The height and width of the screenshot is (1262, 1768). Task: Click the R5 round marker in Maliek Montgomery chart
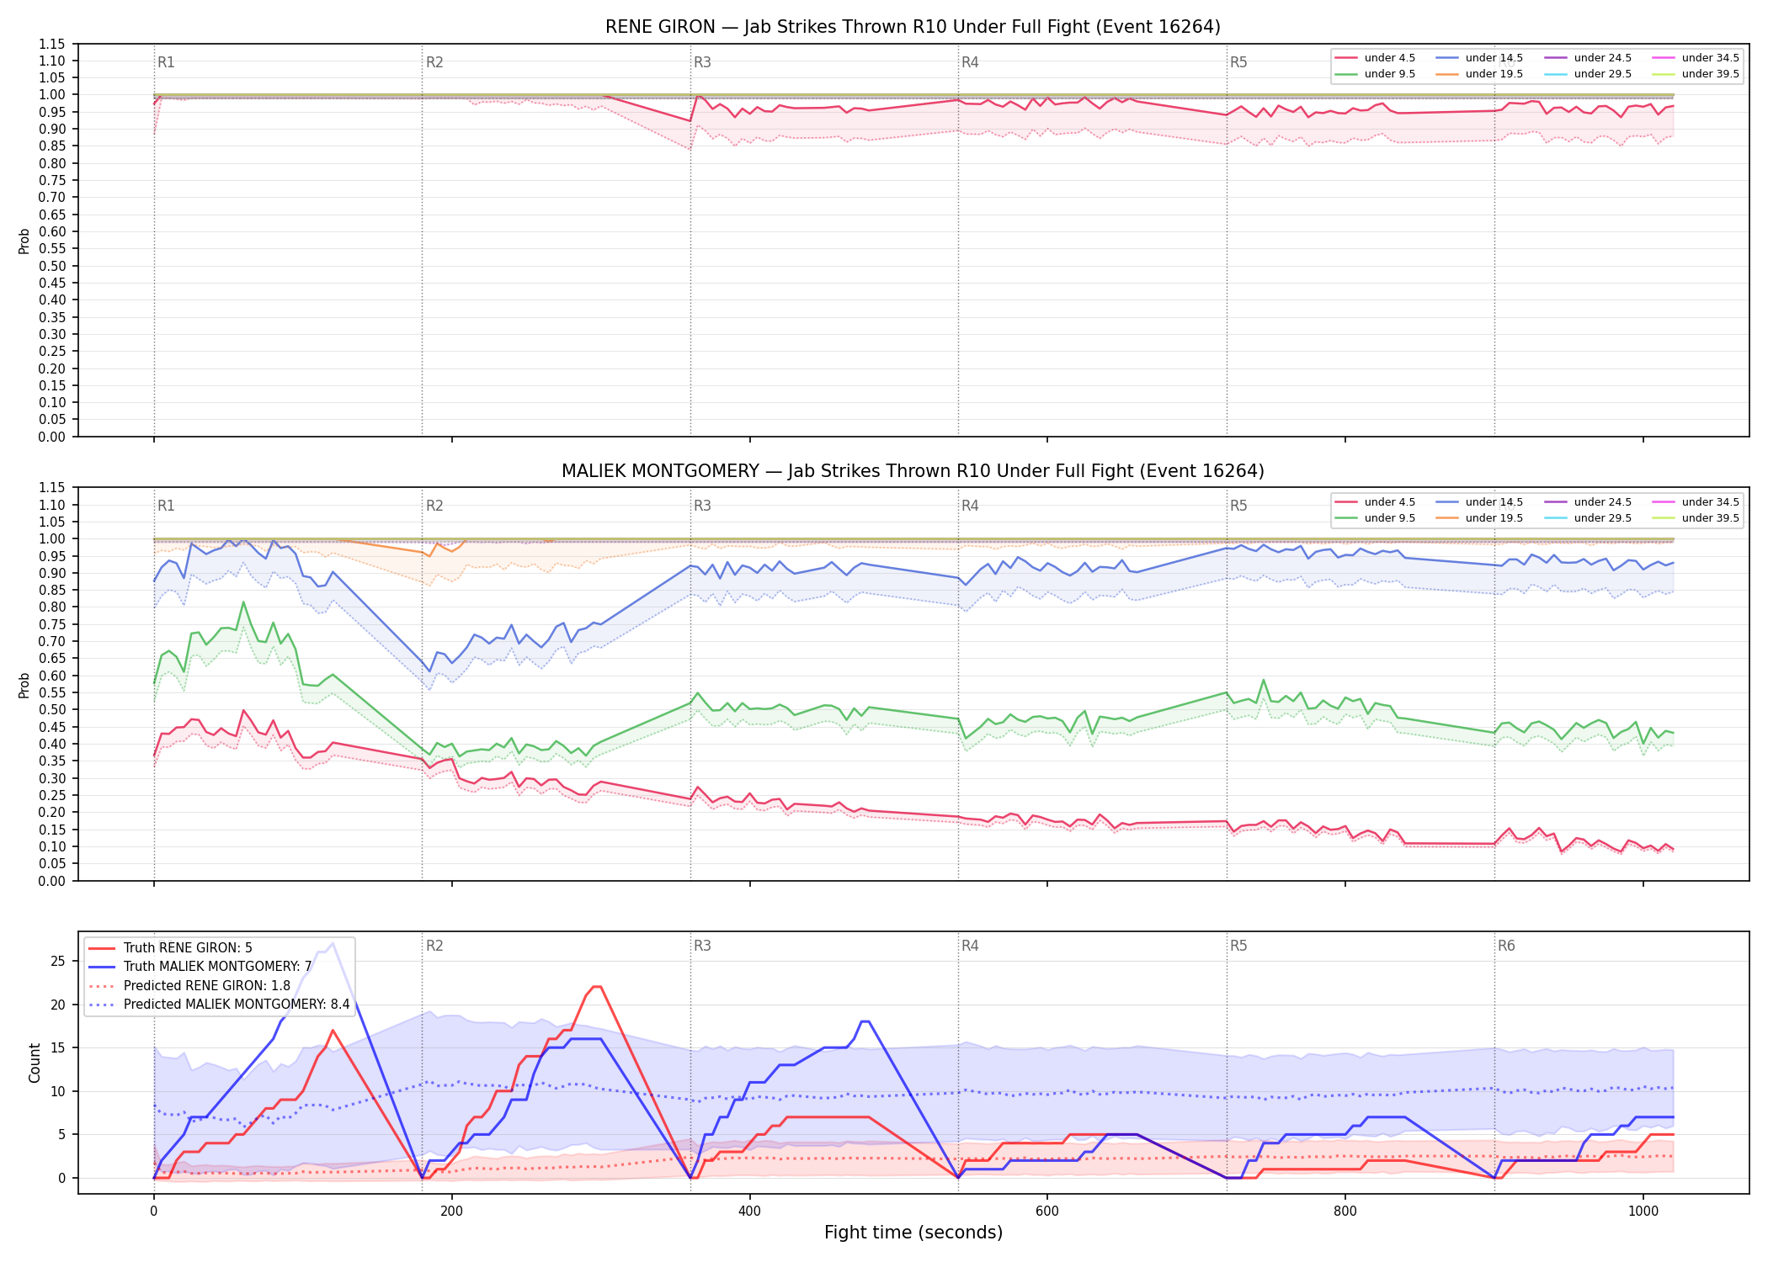1238,506
